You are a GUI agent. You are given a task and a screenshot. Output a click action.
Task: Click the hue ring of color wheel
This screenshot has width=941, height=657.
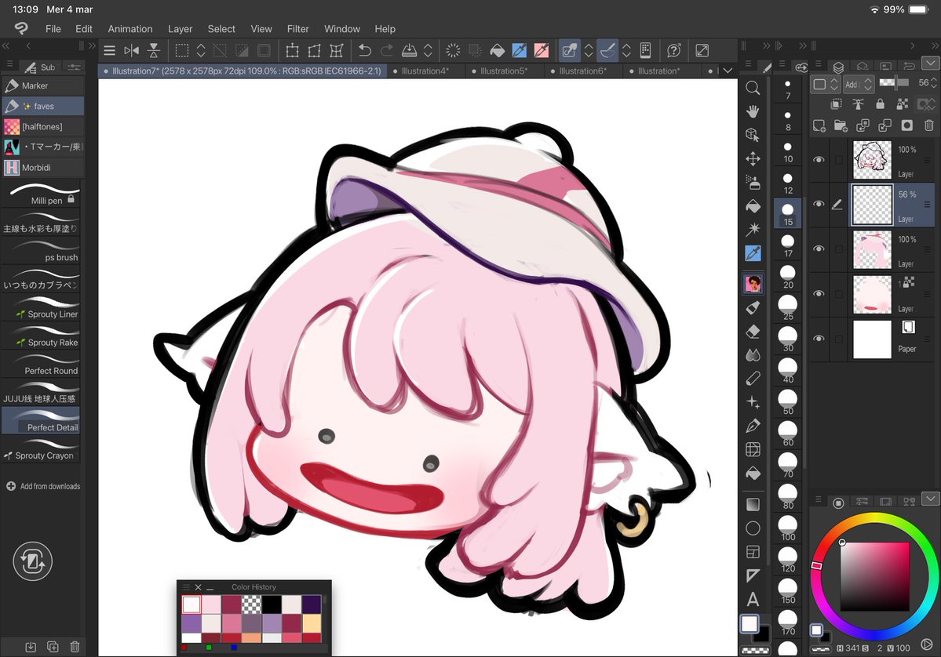pyautogui.click(x=874, y=516)
